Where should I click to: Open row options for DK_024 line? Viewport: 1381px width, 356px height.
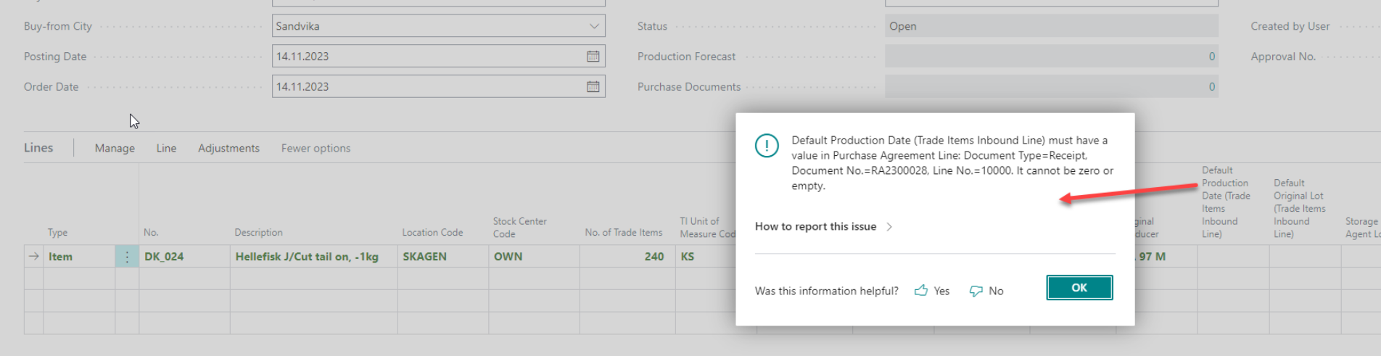[127, 257]
